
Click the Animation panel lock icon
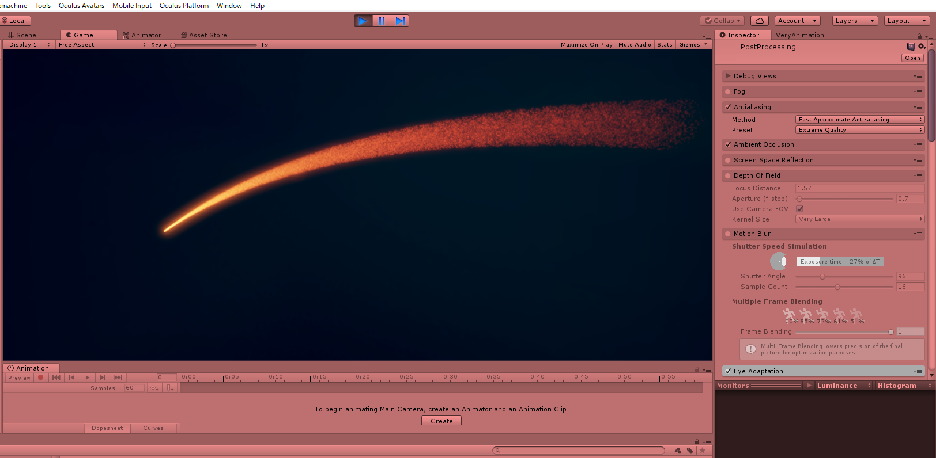(x=697, y=369)
